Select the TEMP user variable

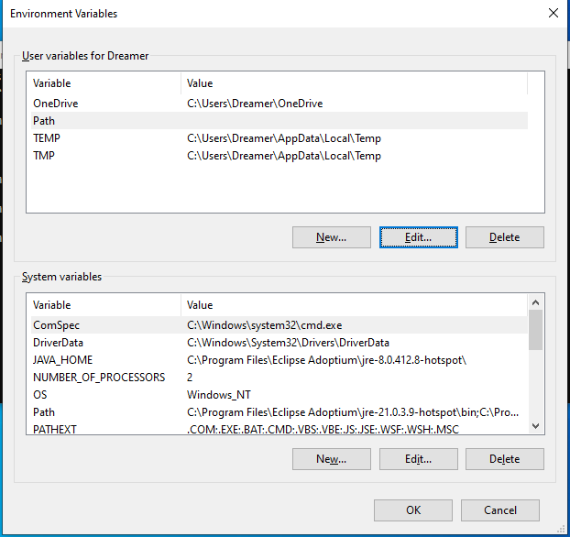click(280, 138)
